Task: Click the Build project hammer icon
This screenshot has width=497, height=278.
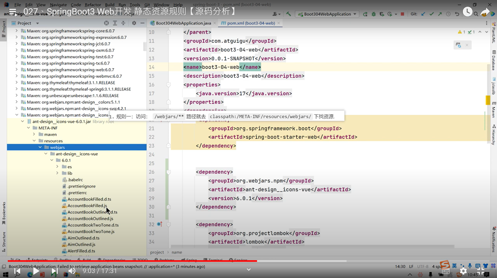Action: tap(289, 14)
